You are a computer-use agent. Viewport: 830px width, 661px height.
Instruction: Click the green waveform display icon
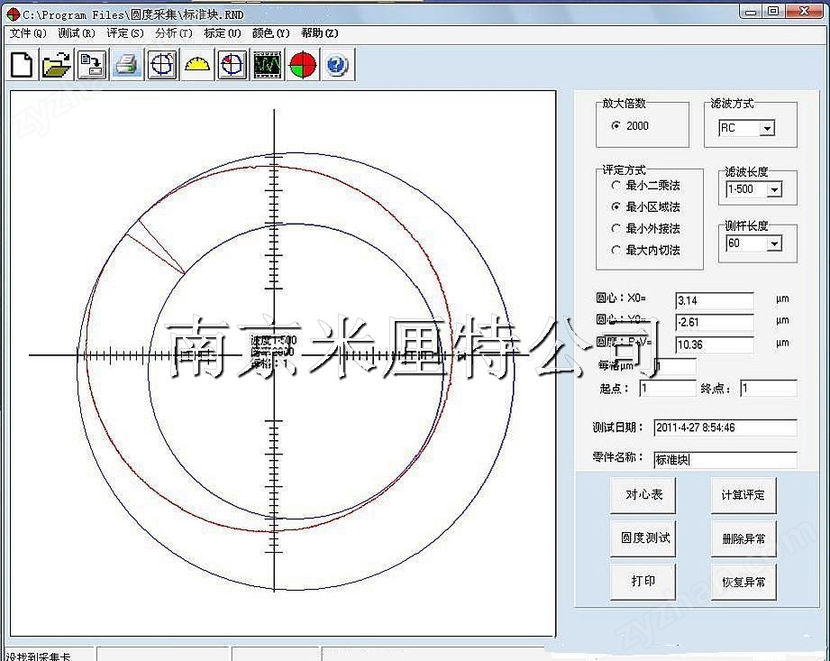(268, 65)
